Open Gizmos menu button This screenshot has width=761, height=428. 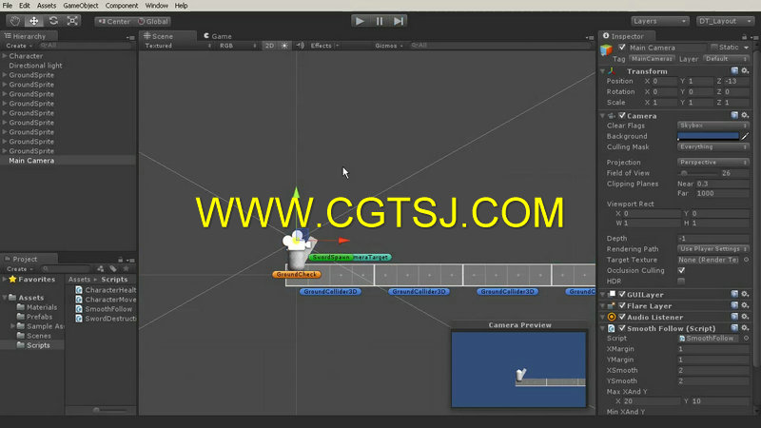(389, 46)
